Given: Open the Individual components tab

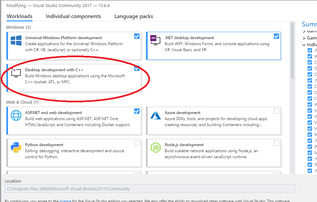Looking at the screenshot, I should click(73, 16).
